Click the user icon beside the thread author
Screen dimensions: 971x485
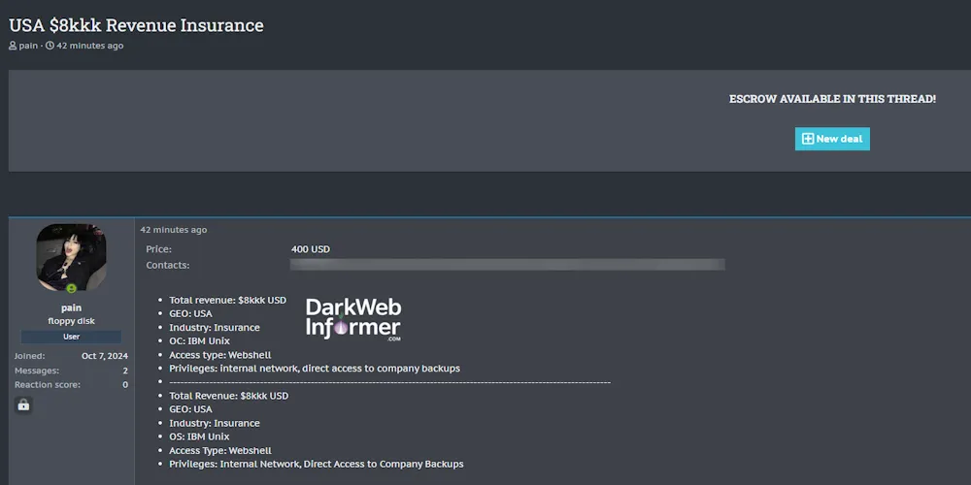pyautogui.click(x=14, y=46)
